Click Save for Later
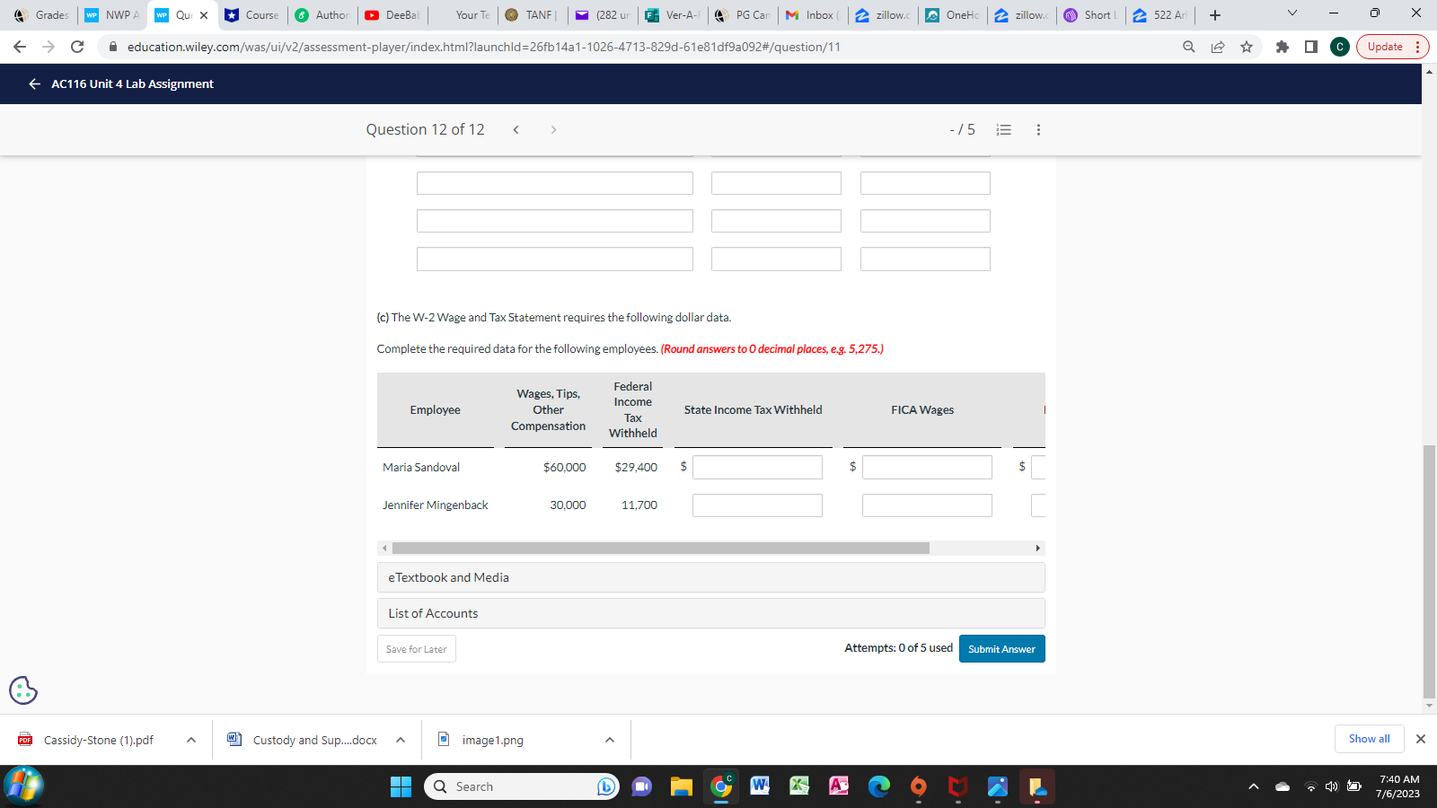Image resolution: width=1437 pixels, height=808 pixels. tap(416, 648)
